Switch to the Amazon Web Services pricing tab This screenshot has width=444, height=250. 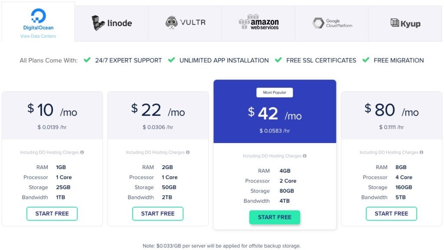(258, 23)
